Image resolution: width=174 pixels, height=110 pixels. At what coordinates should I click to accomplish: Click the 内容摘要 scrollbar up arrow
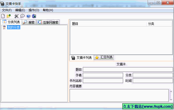(171, 91)
